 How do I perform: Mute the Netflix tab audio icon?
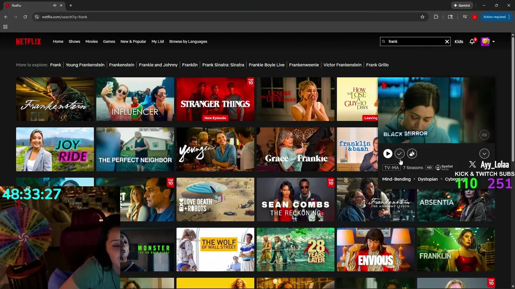click(x=55, y=6)
